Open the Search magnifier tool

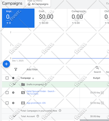97,70
